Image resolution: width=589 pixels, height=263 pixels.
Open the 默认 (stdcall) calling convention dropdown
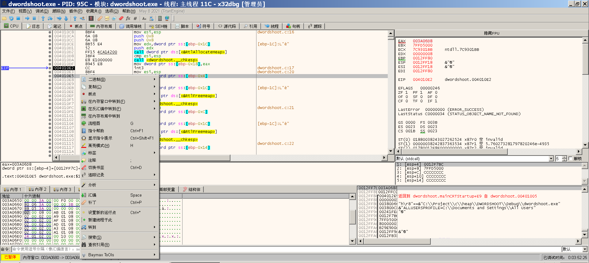tap(551, 159)
